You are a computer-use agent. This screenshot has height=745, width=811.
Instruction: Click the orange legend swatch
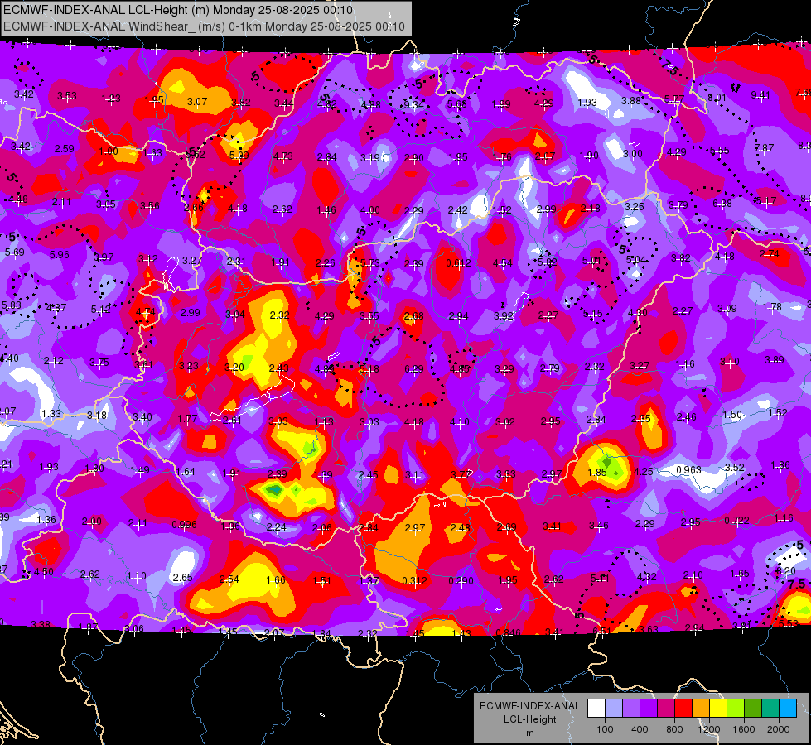(701, 709)
